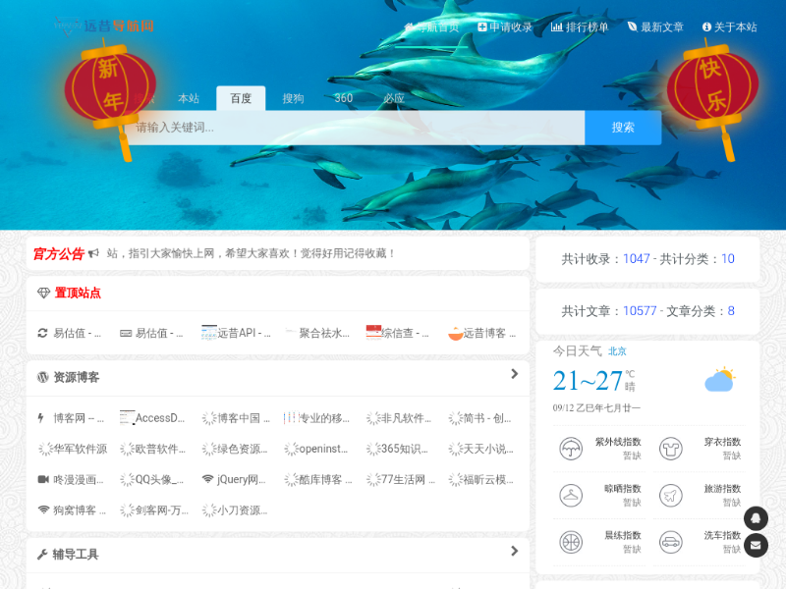
Task: Click the UV index umbrella icon
Action: (x=570, y=449)
